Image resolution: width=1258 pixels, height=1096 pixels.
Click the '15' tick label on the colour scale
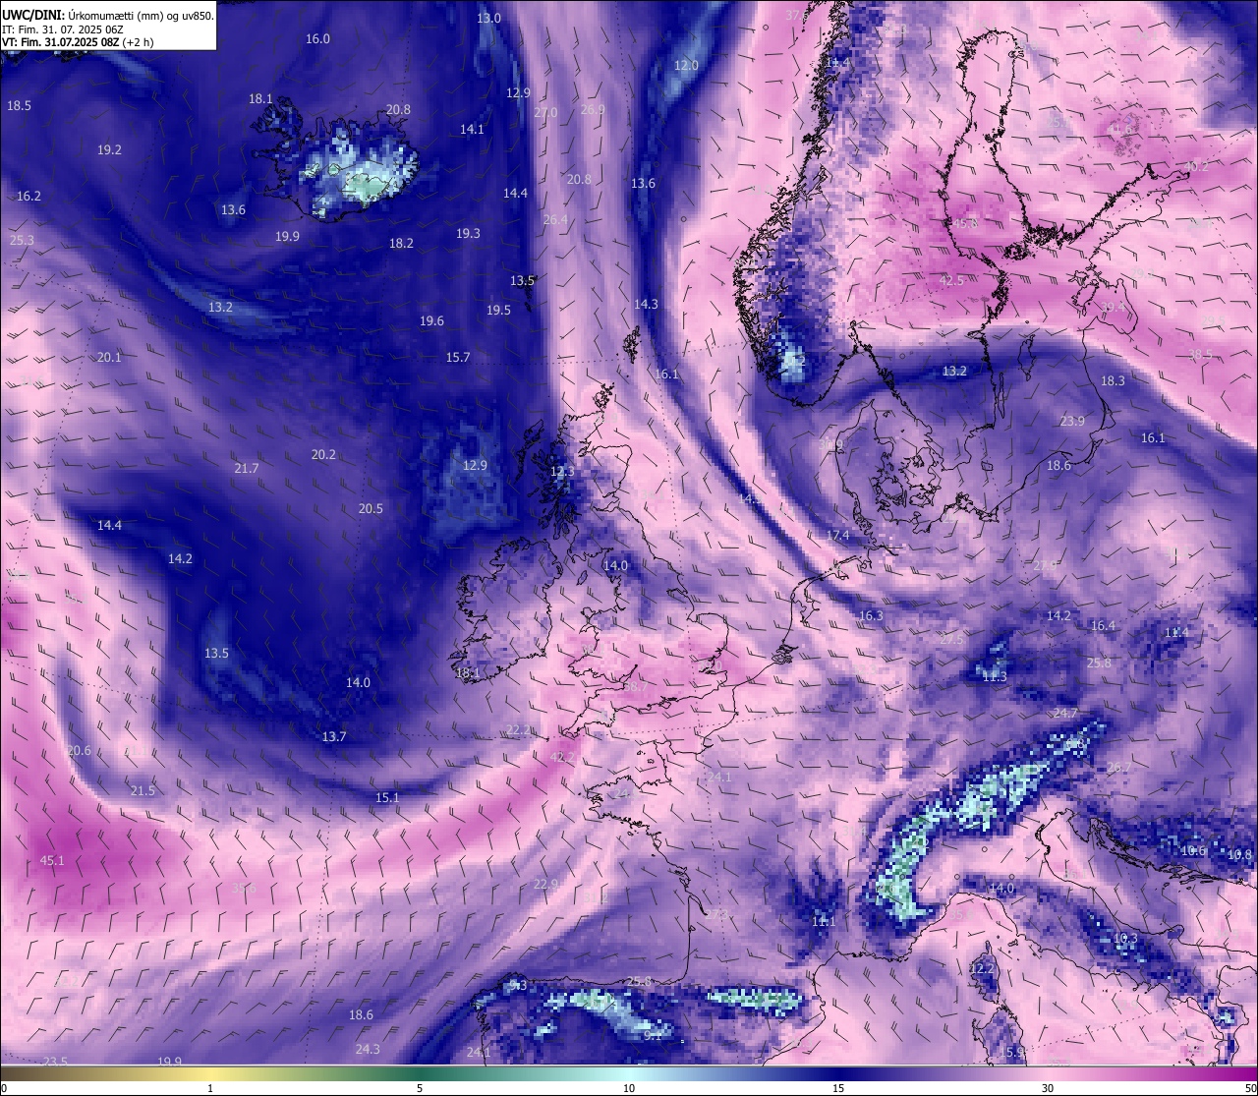(x=838, y=1088)
